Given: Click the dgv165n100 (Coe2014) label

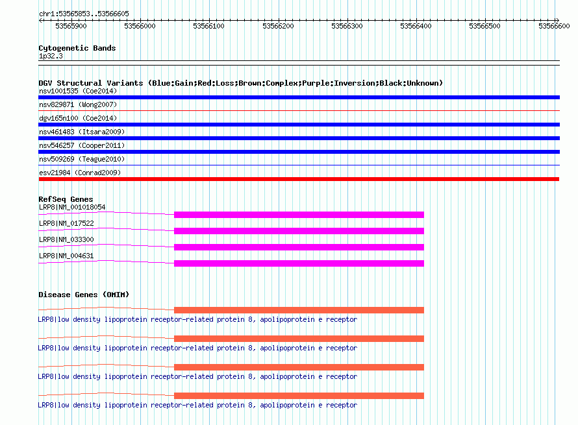Looking at the screenshot, I should point(78,118).
